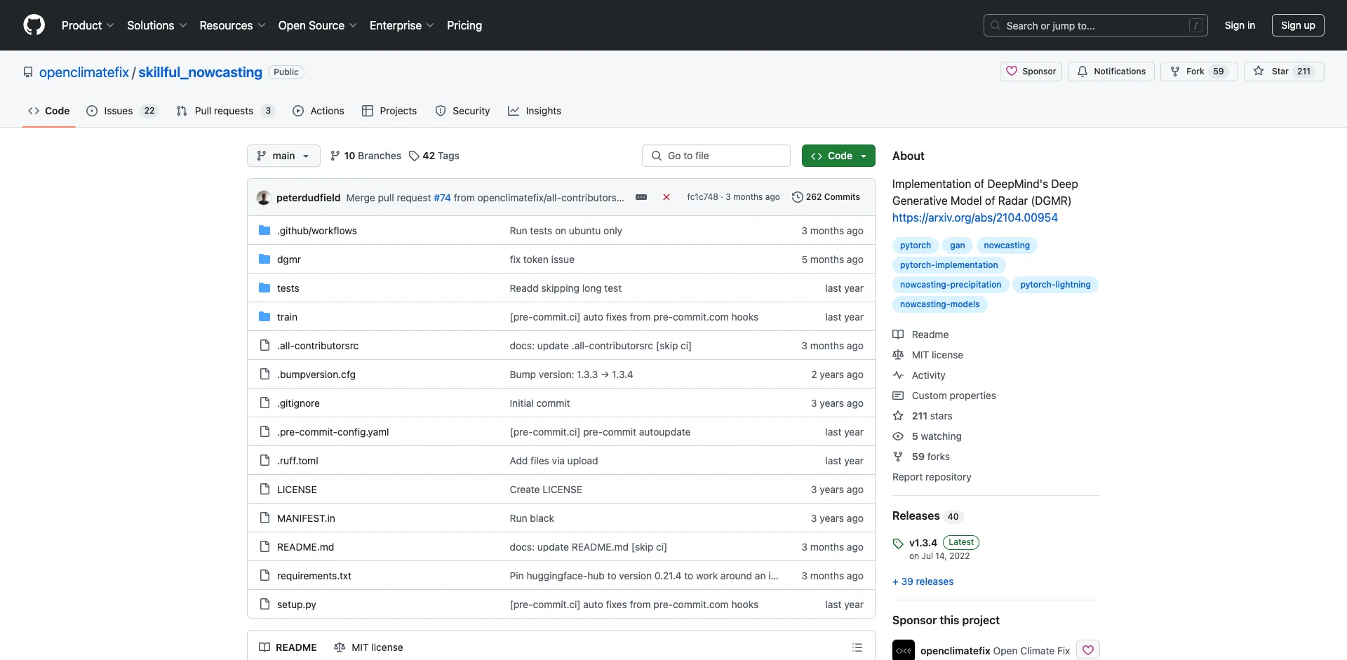Click the nowcasting-precipitation topic tag

coord(951,285)
